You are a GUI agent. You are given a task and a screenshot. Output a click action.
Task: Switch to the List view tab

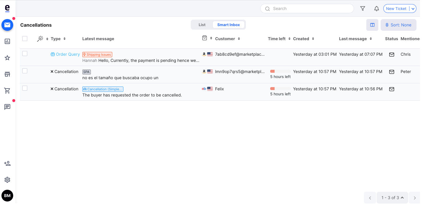[202, 25]
